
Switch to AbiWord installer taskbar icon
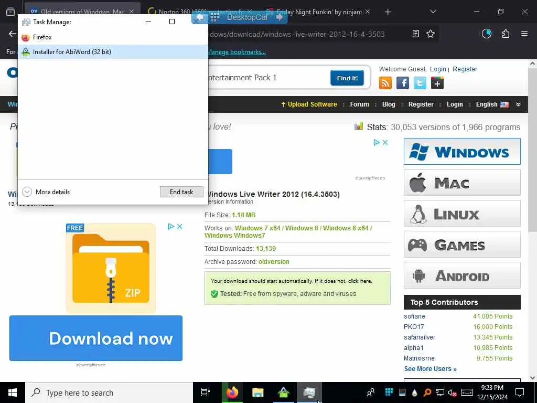[x=284, y=393]
